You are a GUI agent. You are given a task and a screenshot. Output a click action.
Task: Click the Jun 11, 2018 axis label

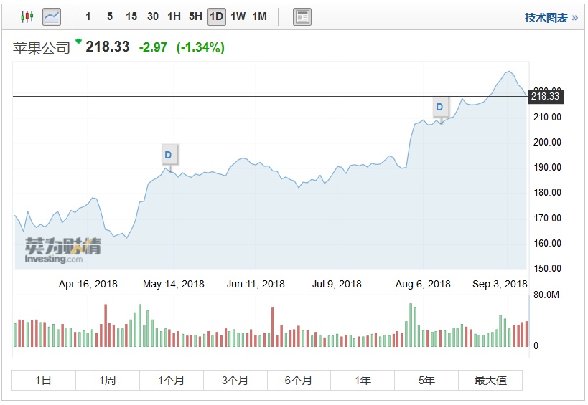point(256,284)
